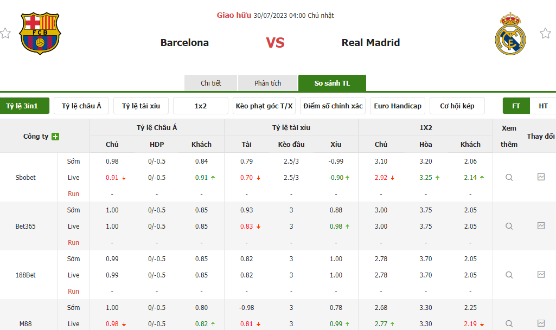556x330 pixels.
Task: Open the Chi tiết tab
Action: point(211,83)
